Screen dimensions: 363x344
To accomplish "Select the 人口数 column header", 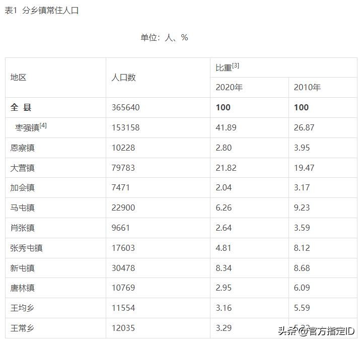I will pyautogui.click(x=123, y=78).
